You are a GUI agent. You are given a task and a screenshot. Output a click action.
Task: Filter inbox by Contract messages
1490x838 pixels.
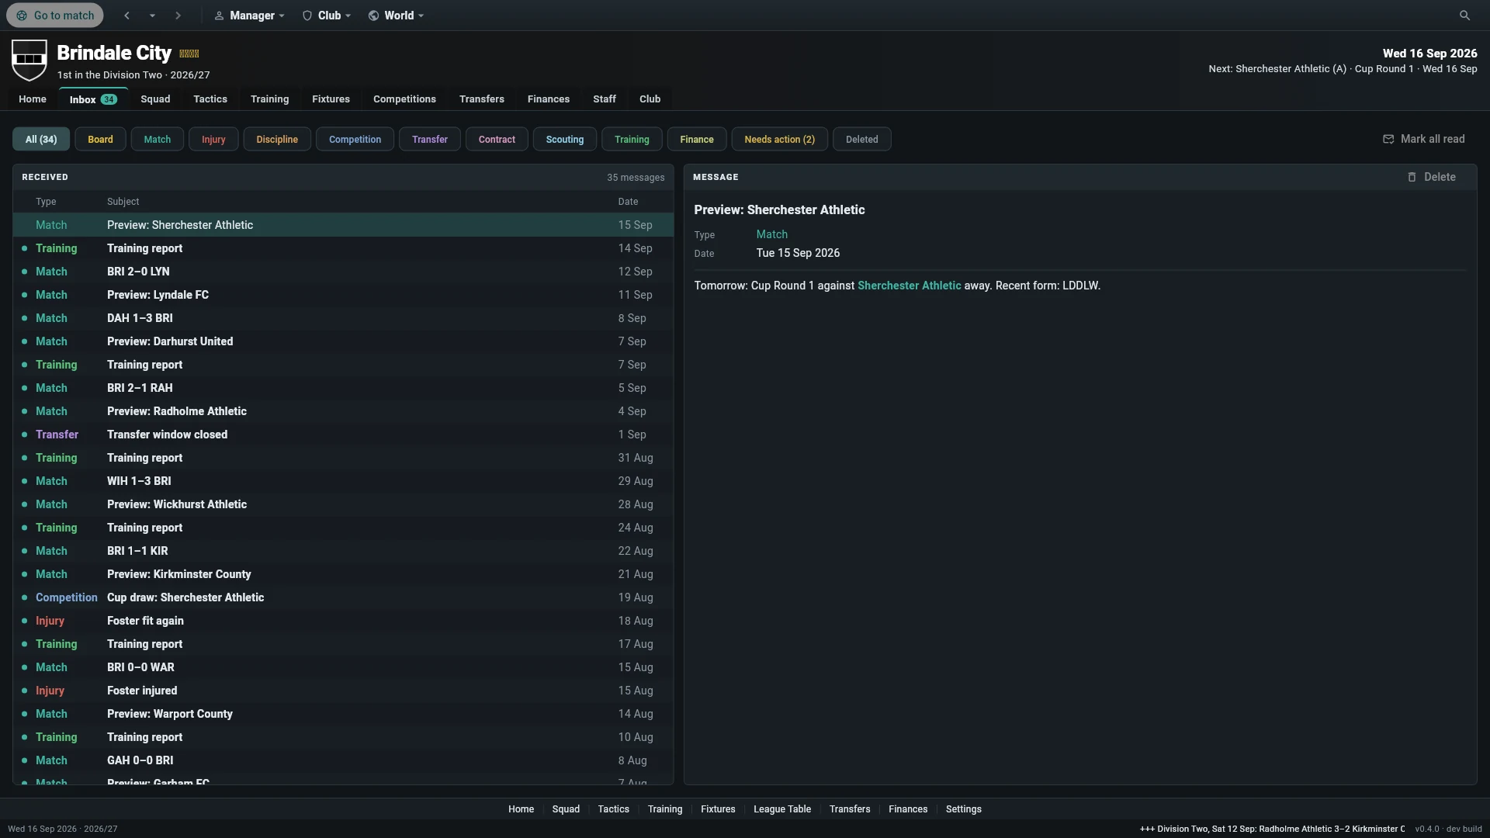click(x=497, y=140)
